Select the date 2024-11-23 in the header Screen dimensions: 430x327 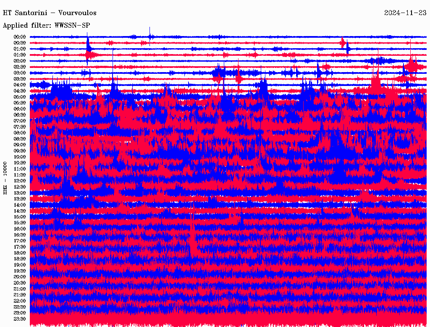coord(405,13)
